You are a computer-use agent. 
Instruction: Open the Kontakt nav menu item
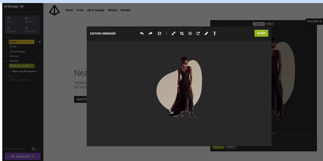click(x=125, y=10)
